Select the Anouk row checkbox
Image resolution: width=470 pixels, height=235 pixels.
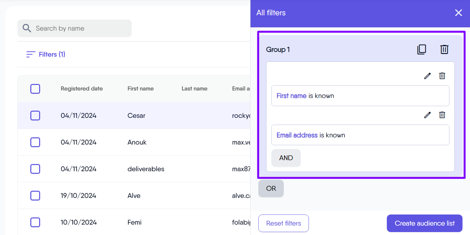click(x=35, y=142)
